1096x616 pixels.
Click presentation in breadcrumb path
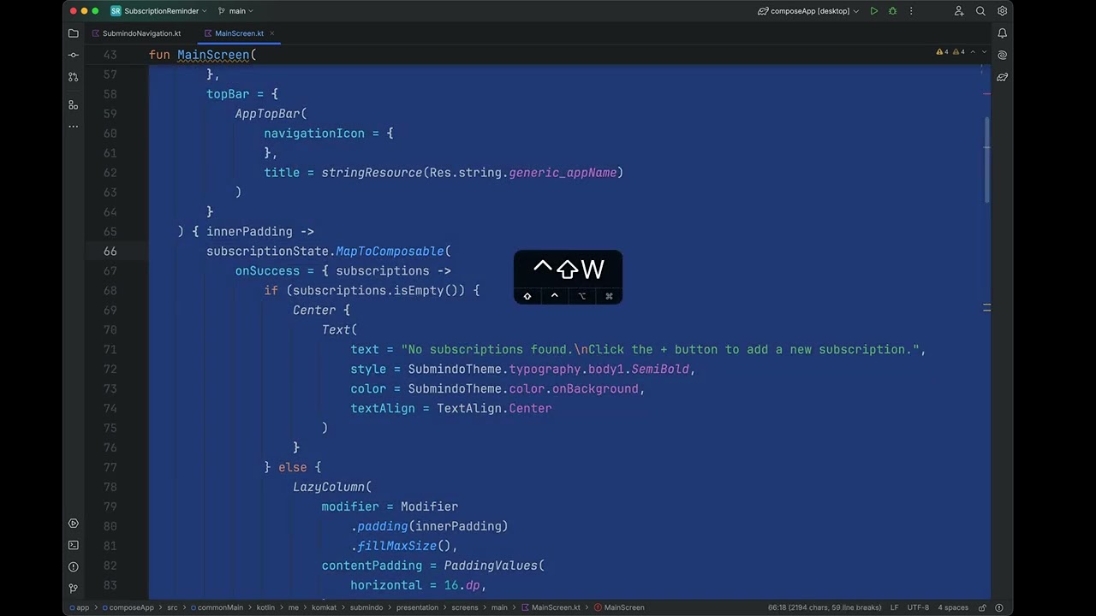click(417, 607)
